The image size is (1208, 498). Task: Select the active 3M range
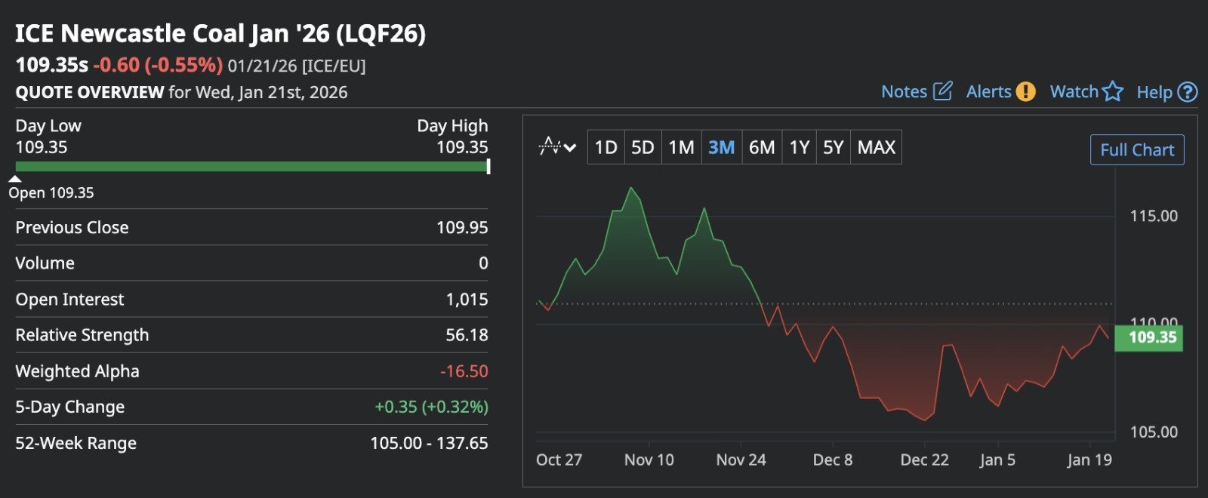(721, 147)
